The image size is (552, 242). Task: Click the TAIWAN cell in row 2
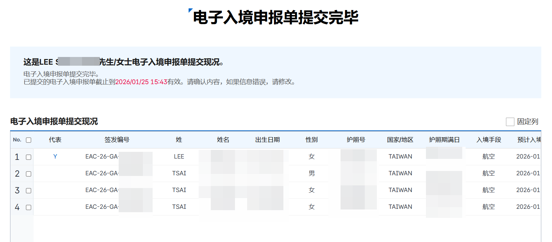400,173
